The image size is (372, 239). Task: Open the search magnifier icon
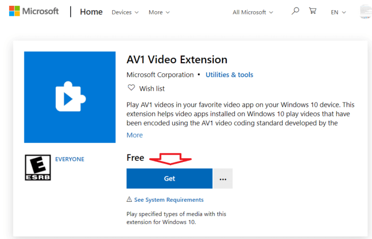pos(295,11)
